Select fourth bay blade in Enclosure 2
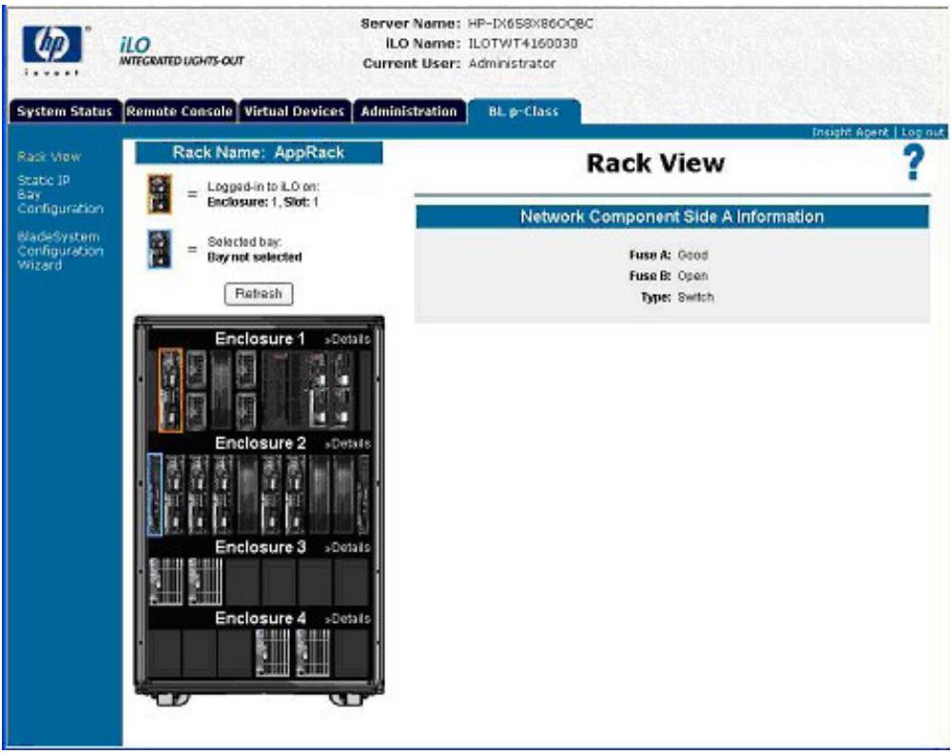 pyautogui.click(x=223, y=494)
